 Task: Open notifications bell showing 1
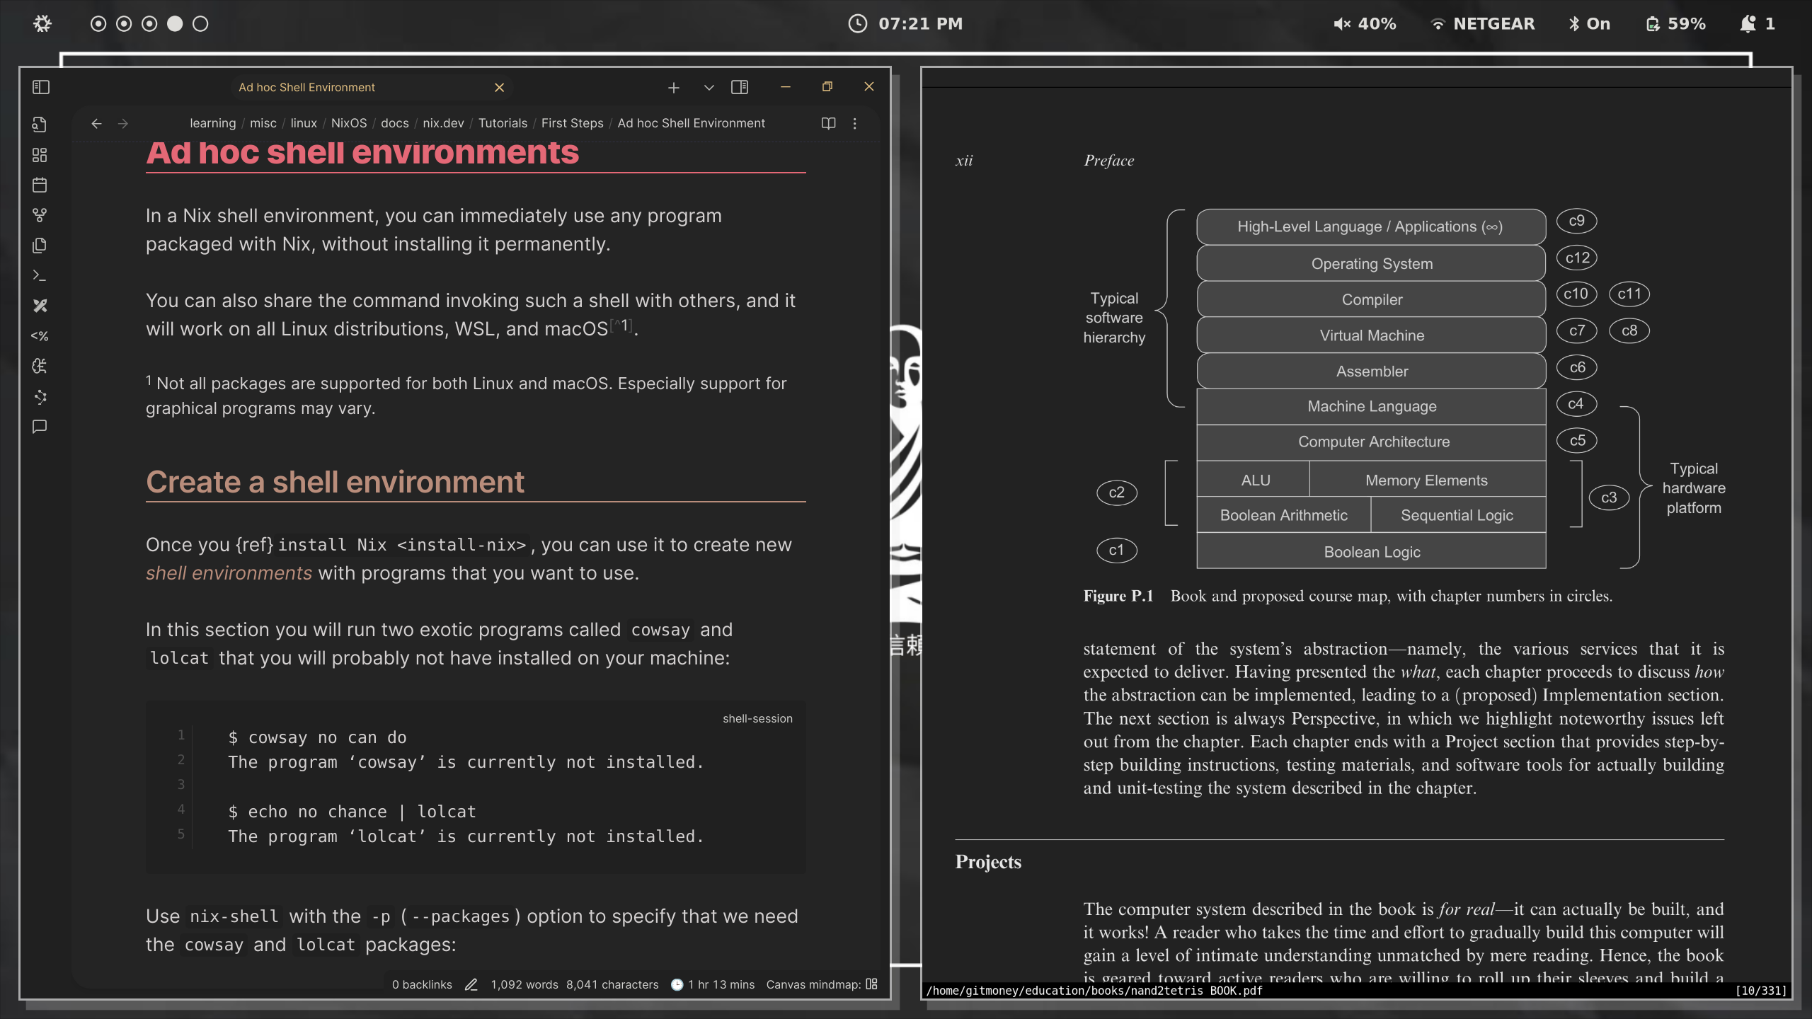click(x=1757, y=23)
